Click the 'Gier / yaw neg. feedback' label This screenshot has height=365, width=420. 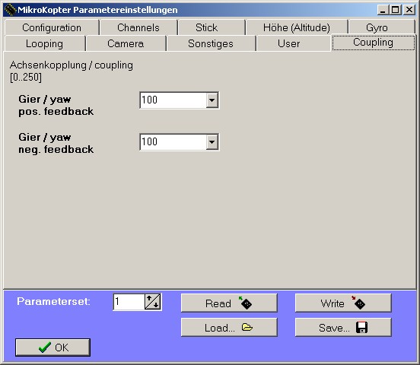[x=56, y=143]
